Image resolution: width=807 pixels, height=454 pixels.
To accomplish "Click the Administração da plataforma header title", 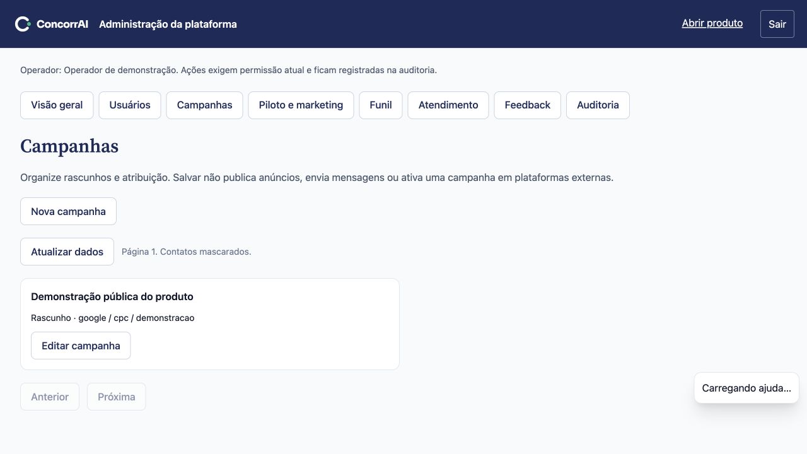I will [168, 24].
